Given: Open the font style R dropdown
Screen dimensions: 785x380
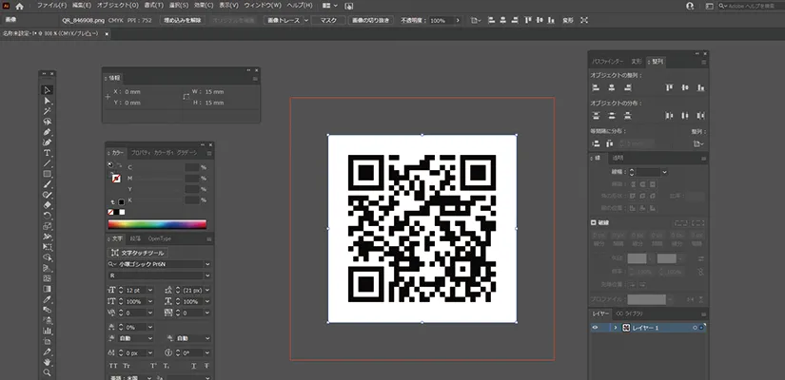Looking at the screenshot, I should (x=207, y=275).
